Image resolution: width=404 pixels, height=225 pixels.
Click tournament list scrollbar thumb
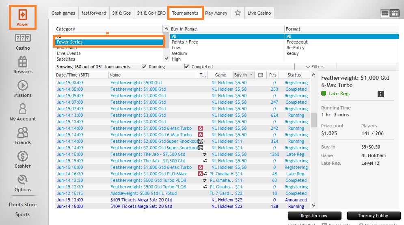pyautogui.click(x=313, y=120)
